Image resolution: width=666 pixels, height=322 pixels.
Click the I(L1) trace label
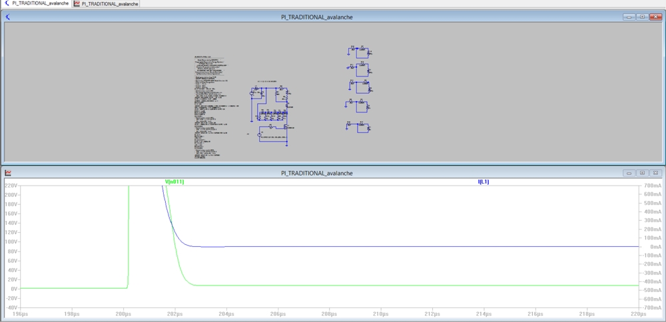(x=483, y=182)
